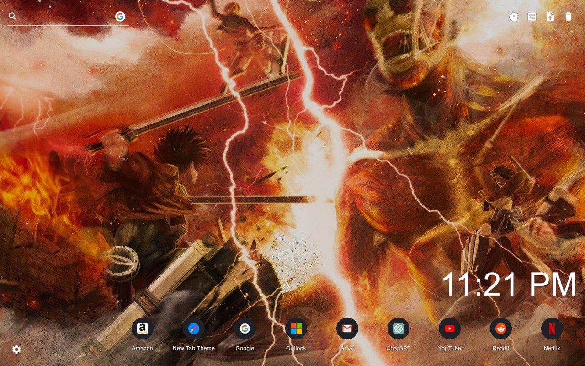Click the Amazon label text

[x=143, y=348]
